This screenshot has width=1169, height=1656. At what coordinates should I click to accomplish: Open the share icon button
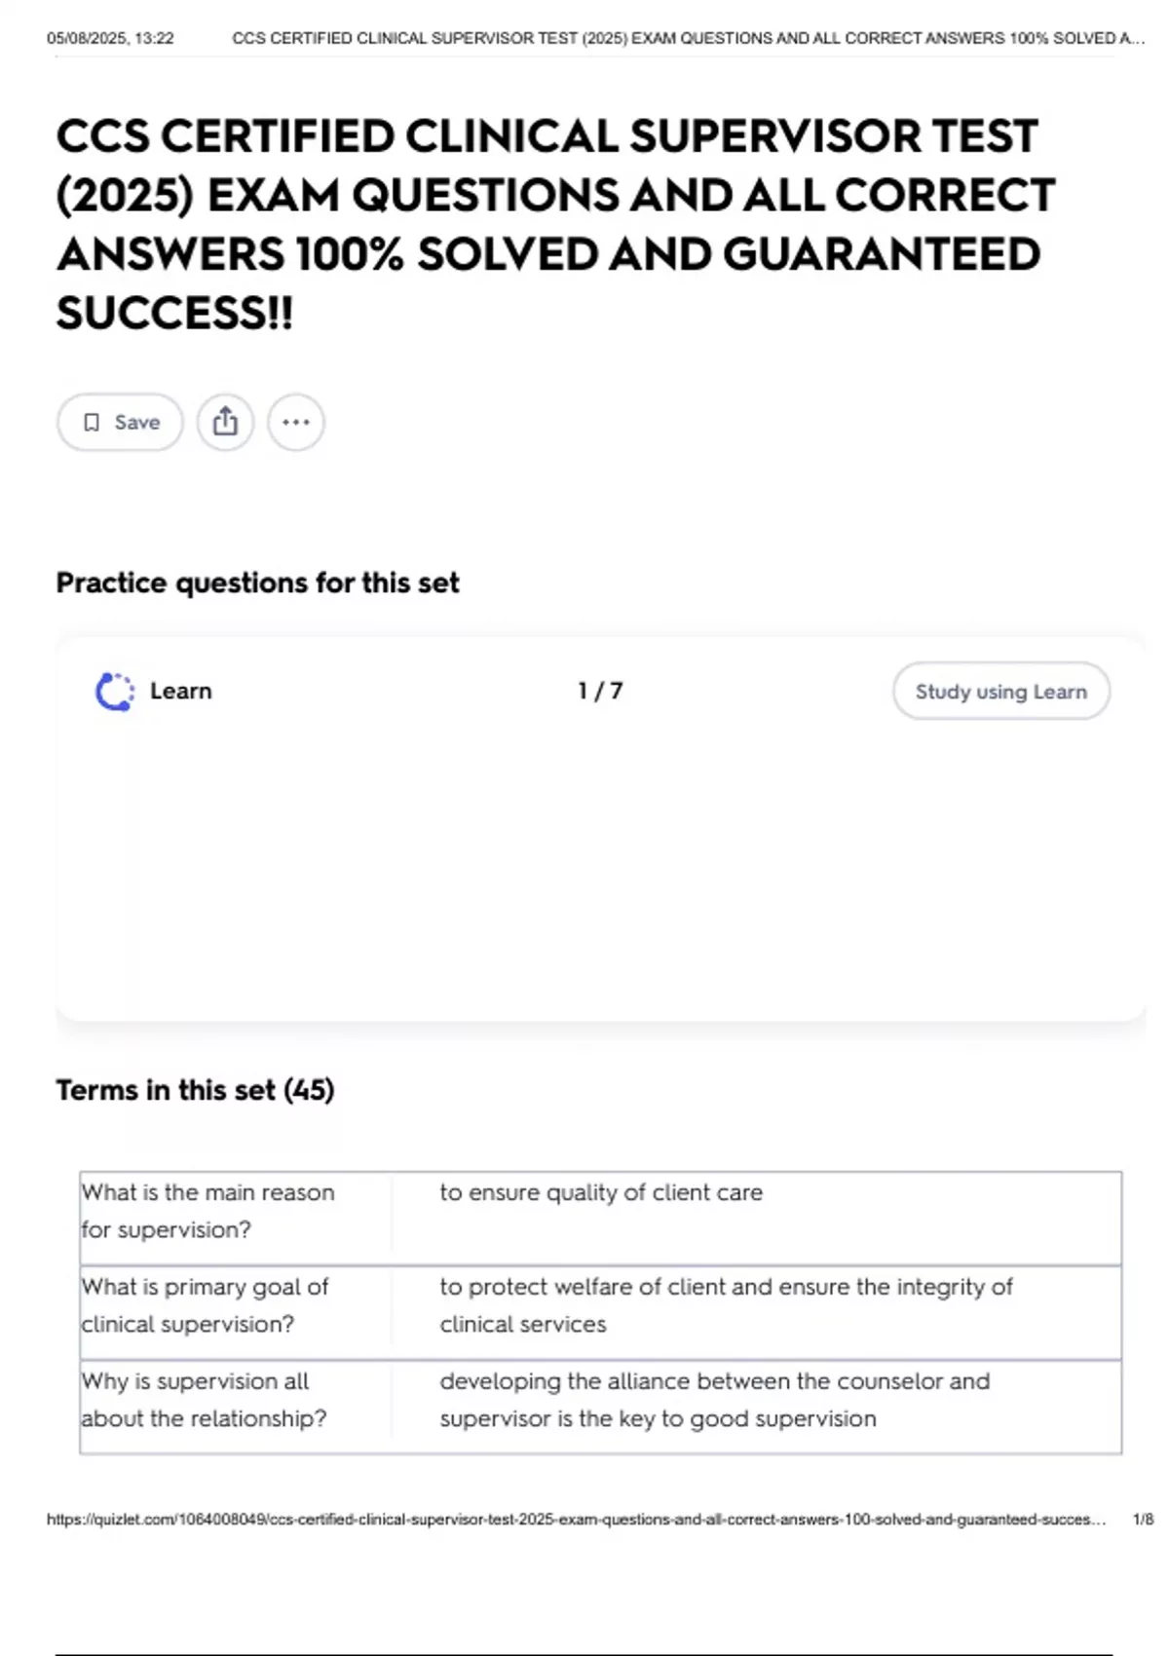[225, 422]
